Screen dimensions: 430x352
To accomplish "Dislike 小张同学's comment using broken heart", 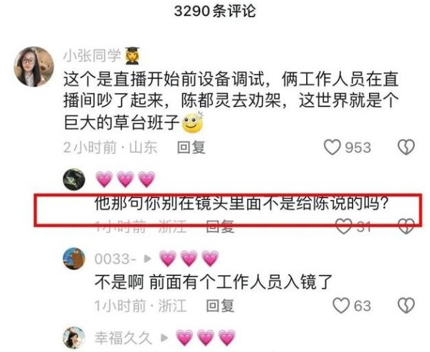I will tap(406, 148).
